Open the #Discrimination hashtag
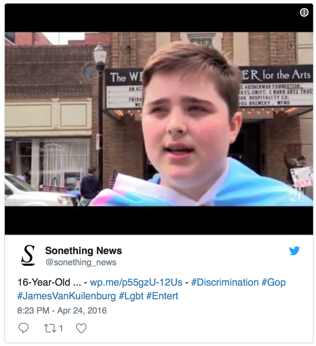The image size is (316, 346). pyautogui.click(x=225, y=282)
